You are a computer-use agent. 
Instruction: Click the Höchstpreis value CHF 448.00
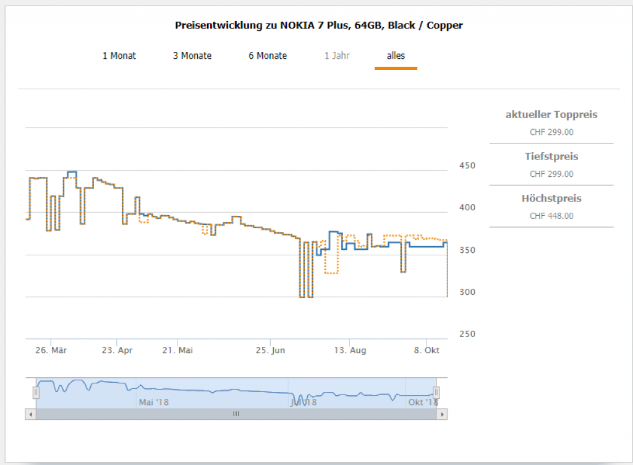pos(551,216)
